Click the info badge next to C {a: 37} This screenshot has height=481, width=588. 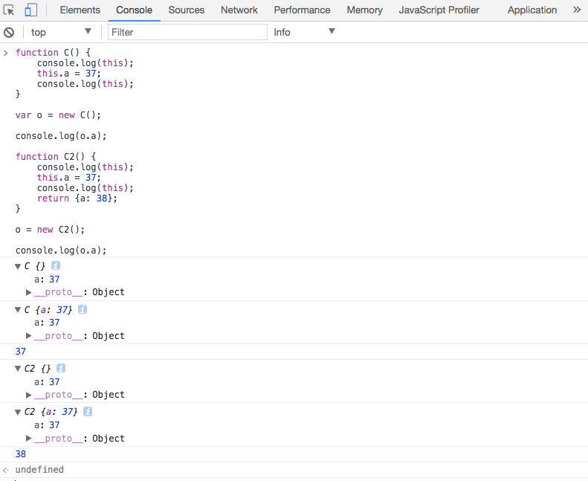[x=83, y=309]
